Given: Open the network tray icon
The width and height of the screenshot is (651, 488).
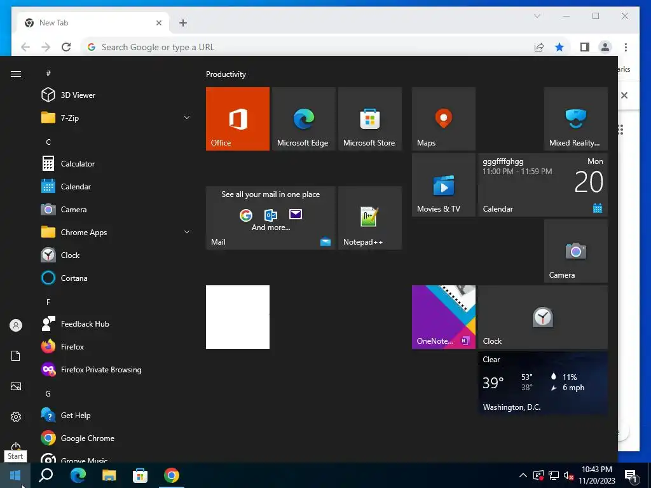Looking at the screenshot, I should tap(554, 475).
